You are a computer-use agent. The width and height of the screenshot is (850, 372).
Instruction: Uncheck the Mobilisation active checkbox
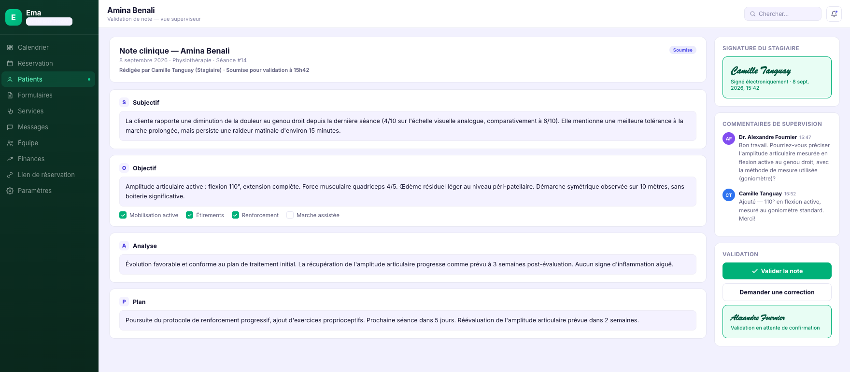[123, 215]
